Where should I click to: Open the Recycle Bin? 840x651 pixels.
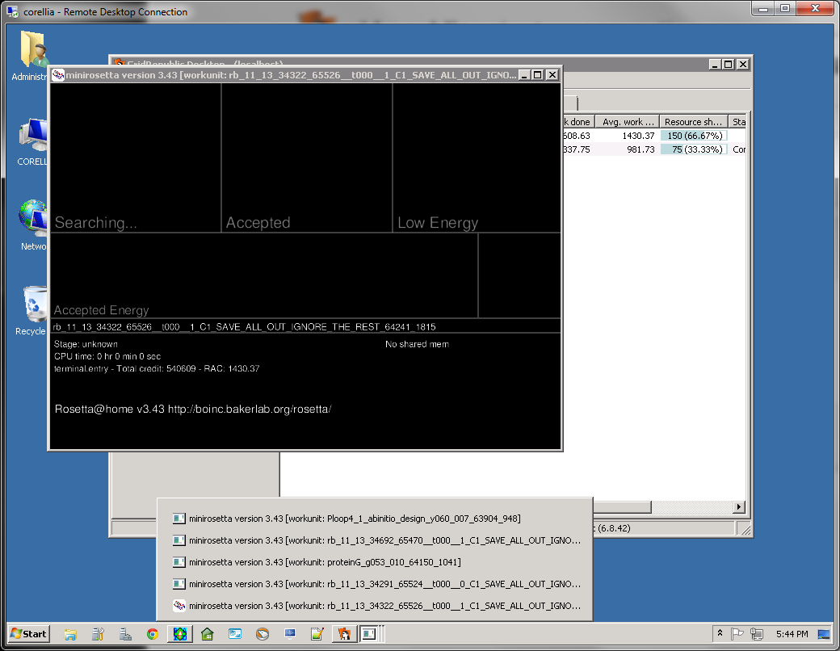(32, 311)
